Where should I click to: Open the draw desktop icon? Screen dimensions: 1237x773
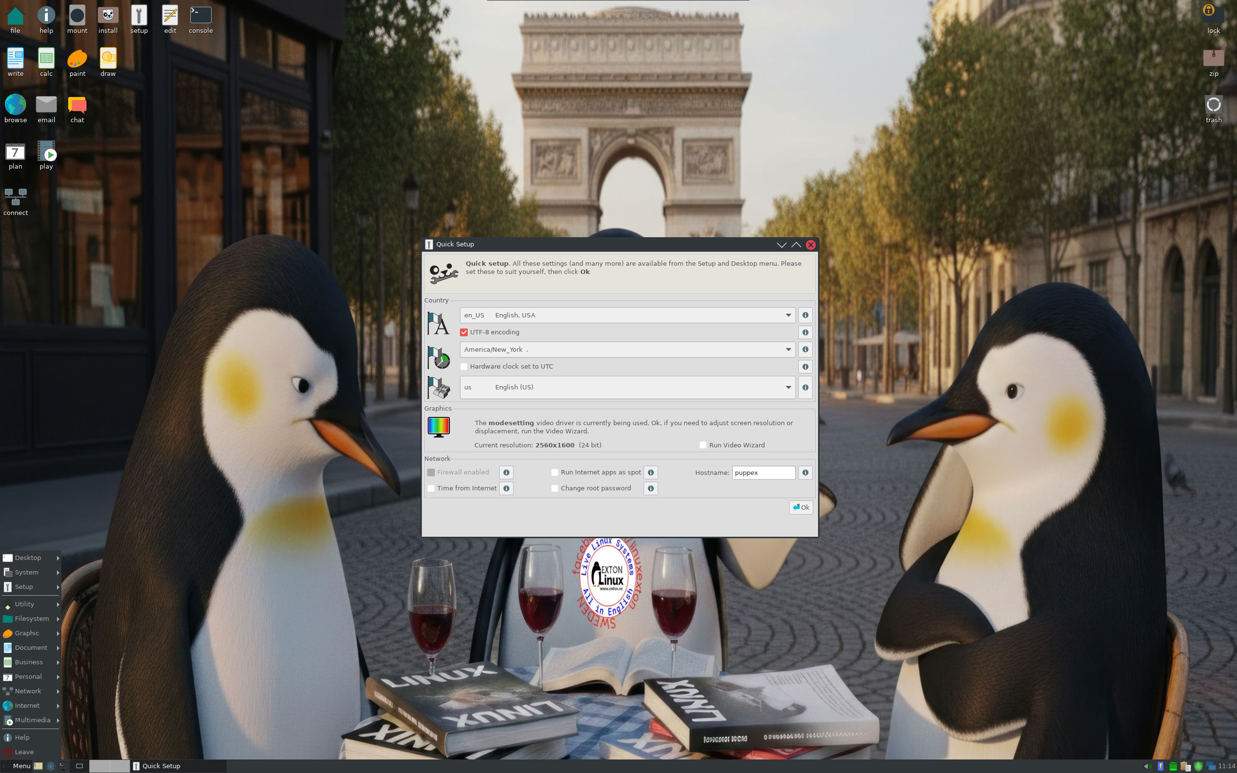pos(108,62)
